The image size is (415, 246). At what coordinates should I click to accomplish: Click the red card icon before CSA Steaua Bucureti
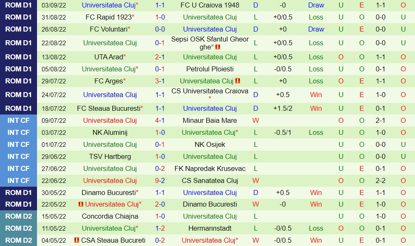(77, 240)
